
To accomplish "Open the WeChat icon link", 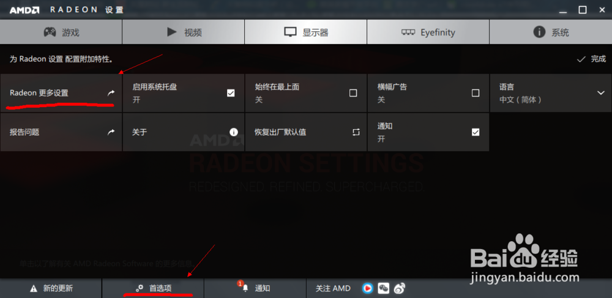I will point(384,288).
